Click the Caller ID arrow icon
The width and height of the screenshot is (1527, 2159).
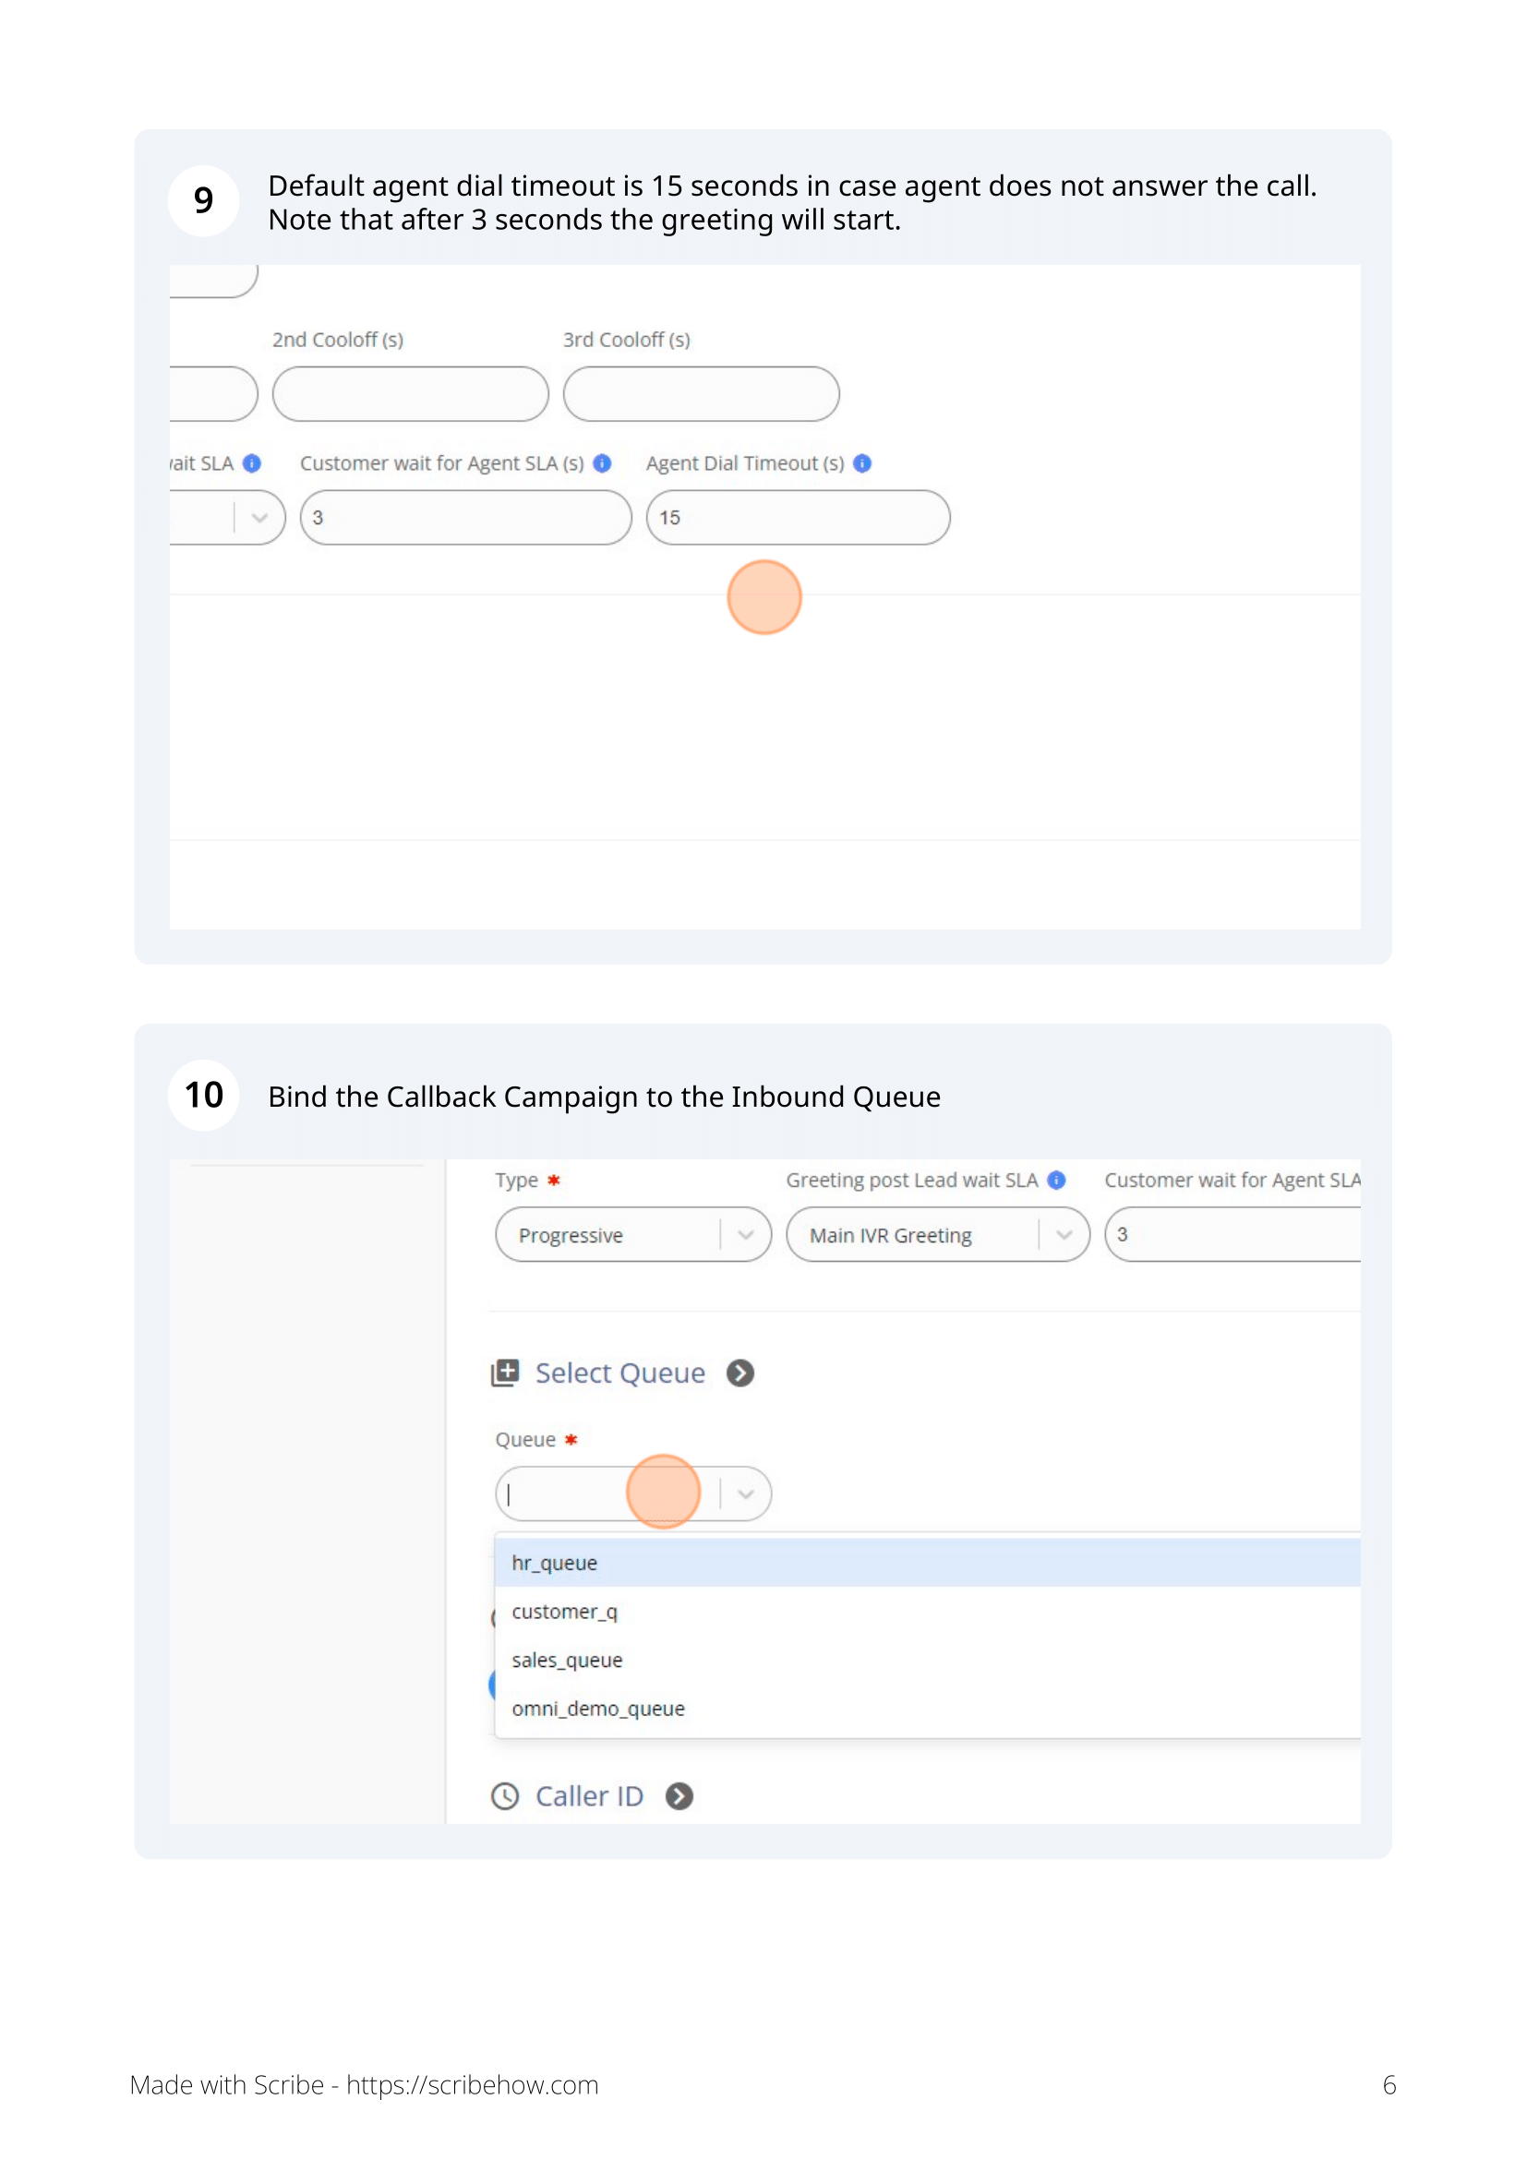[x=679, y=1797]
